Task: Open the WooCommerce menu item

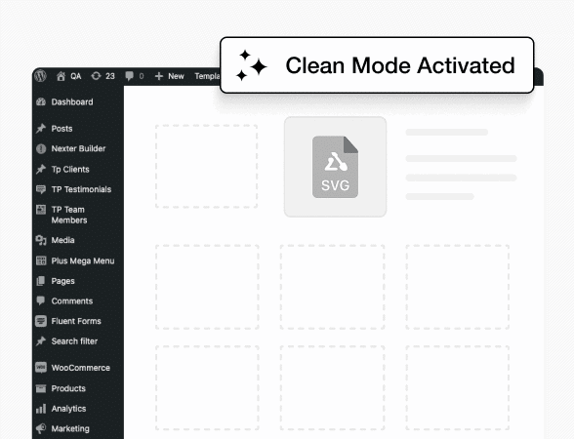Action: coord(80,368)
